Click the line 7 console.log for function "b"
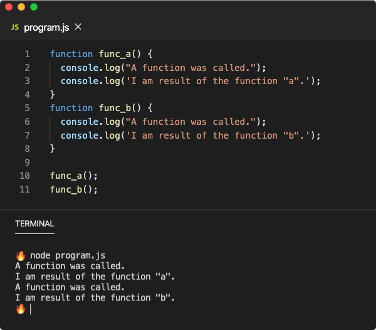Viewport: 376px width, 330px height. tap(191, 136)
